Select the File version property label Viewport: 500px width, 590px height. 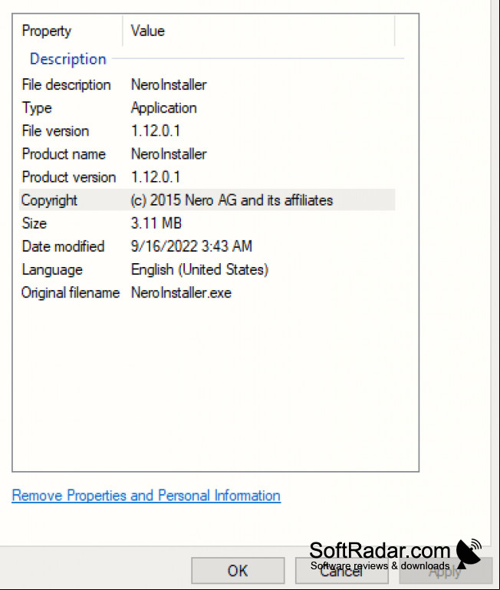pyautogui.click(x=55, y=131)
